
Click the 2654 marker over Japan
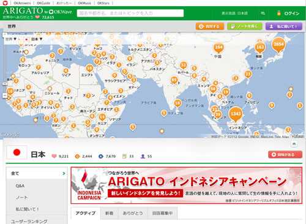point(278,45)
